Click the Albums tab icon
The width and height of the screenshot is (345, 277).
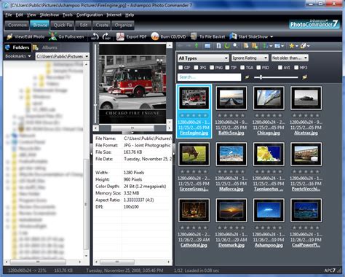point(36,47)
